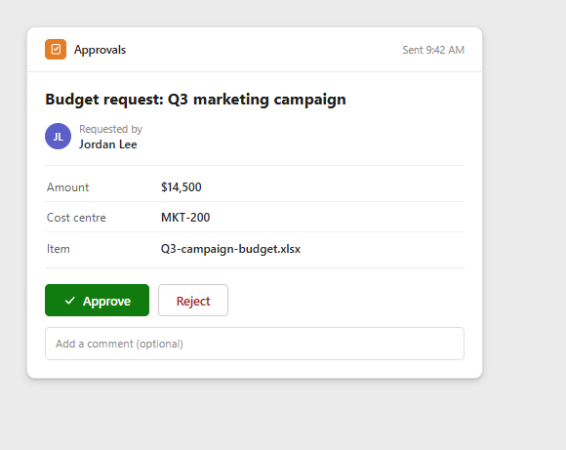Screen dimensions: 566x450
Task: Click the JL avatar of Jordan Lee
Action: pos(58,136)
